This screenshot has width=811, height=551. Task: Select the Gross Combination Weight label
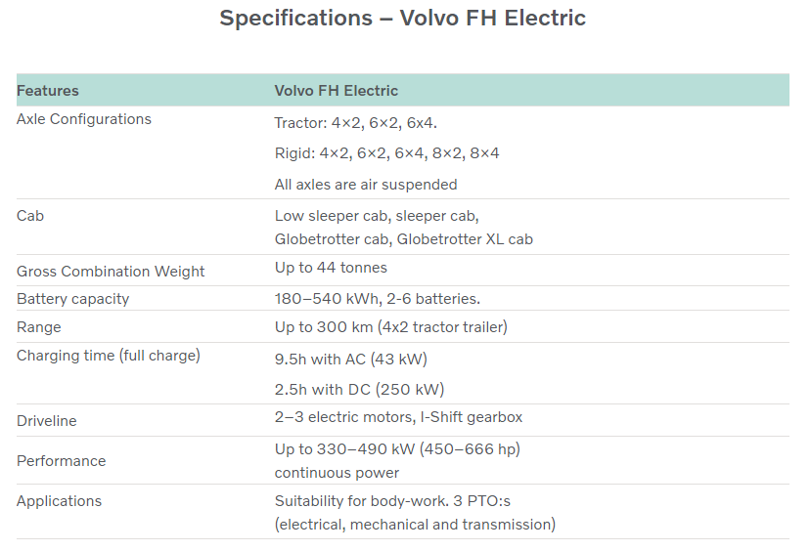(111, 272)
